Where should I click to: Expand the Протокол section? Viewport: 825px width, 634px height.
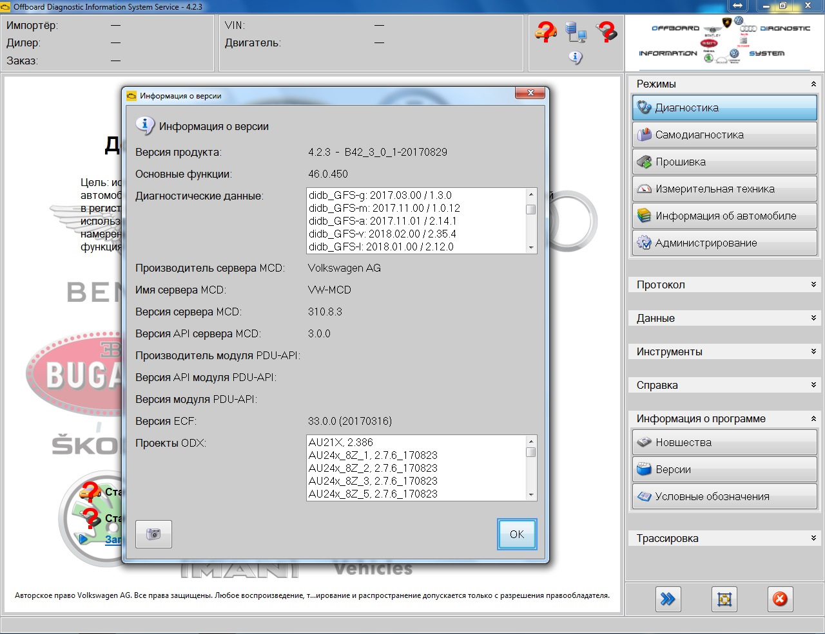pos(813,284)
